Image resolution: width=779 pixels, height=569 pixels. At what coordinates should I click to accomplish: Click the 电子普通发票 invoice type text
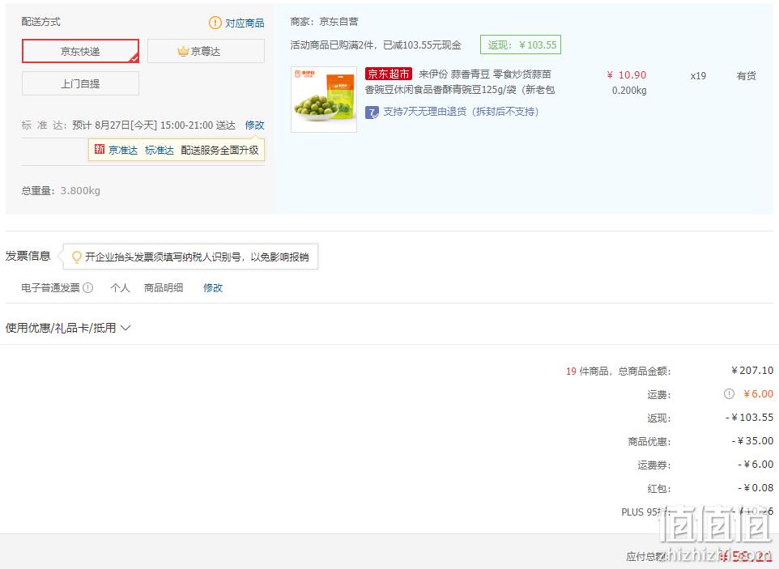click(x=50, y=287)
